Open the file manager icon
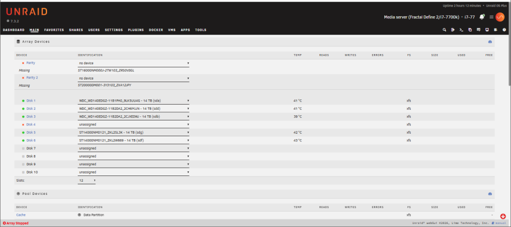This screenshot has width=511, height=227. pyautogui.click(x=470, y=30)
